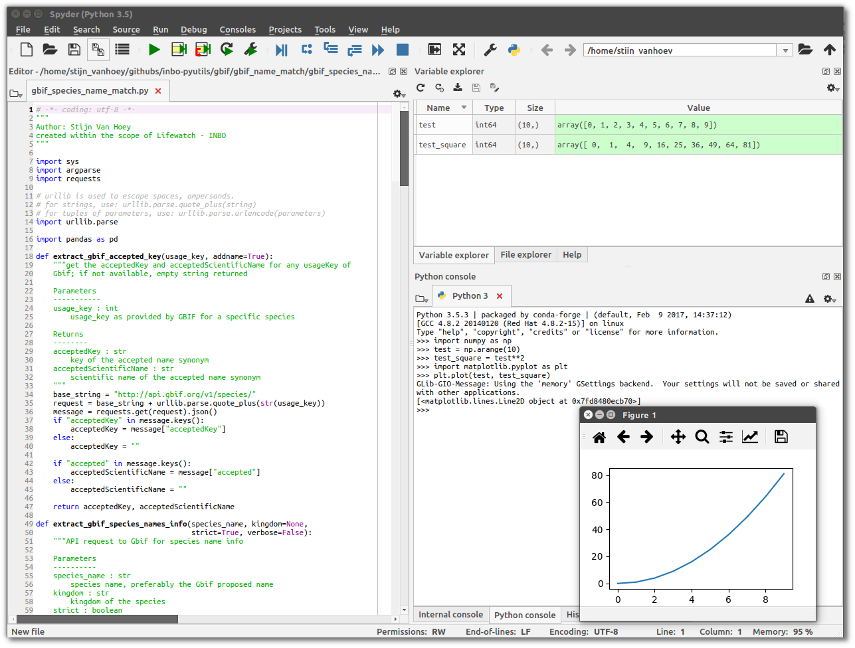Import data into Variable explorer

(x=458, y=88)
